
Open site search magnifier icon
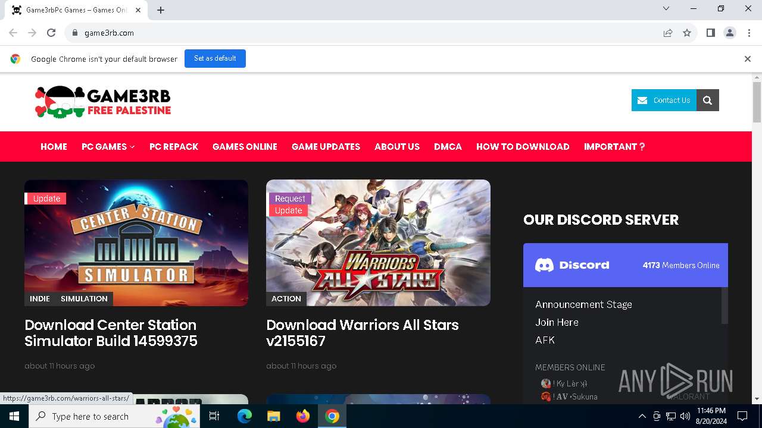pos(708,100)
